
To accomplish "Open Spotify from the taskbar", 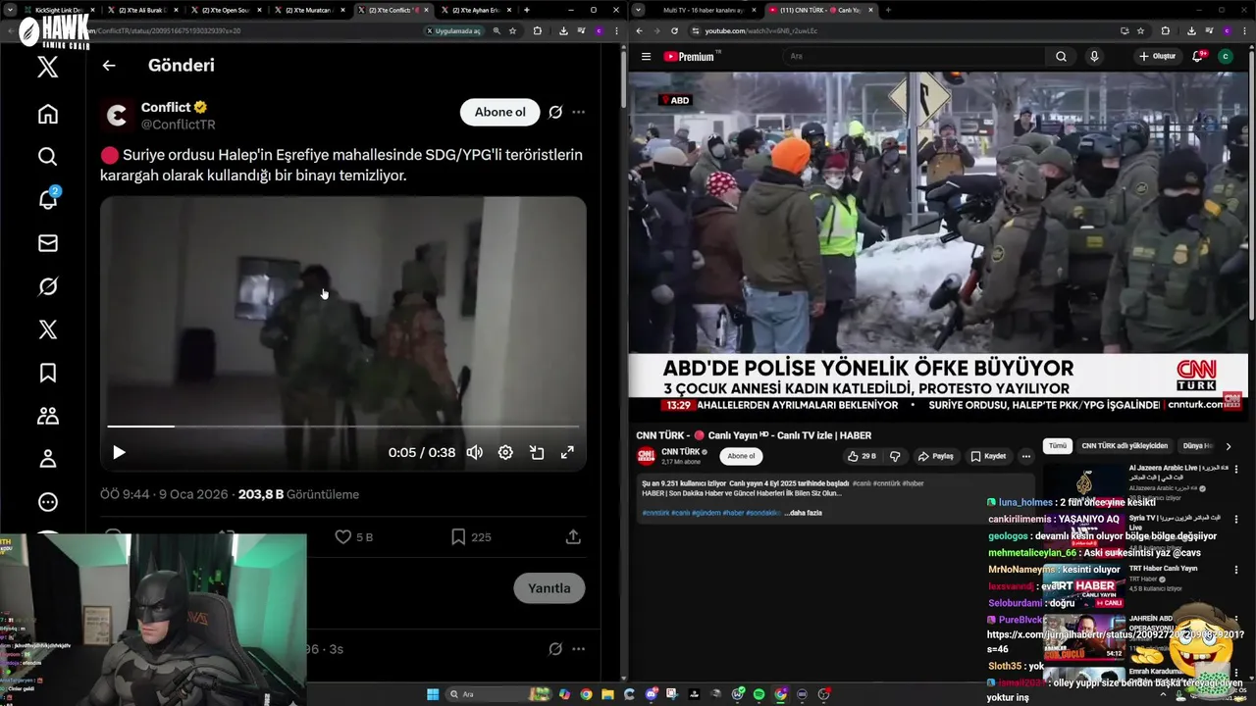I will point(759,694).
